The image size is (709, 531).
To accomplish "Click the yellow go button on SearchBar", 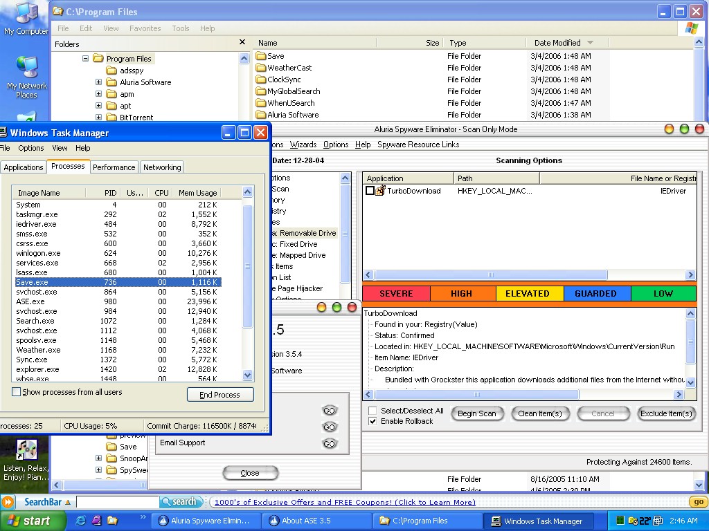I will click(698, 502).
